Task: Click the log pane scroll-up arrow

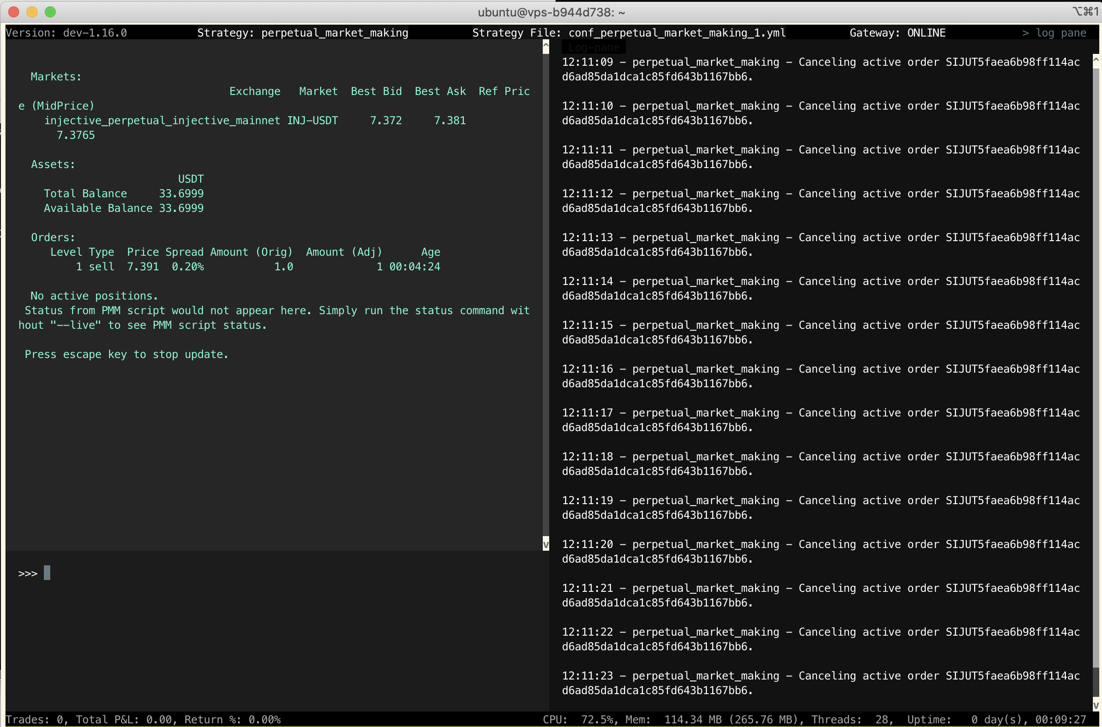Action: 1097,59
